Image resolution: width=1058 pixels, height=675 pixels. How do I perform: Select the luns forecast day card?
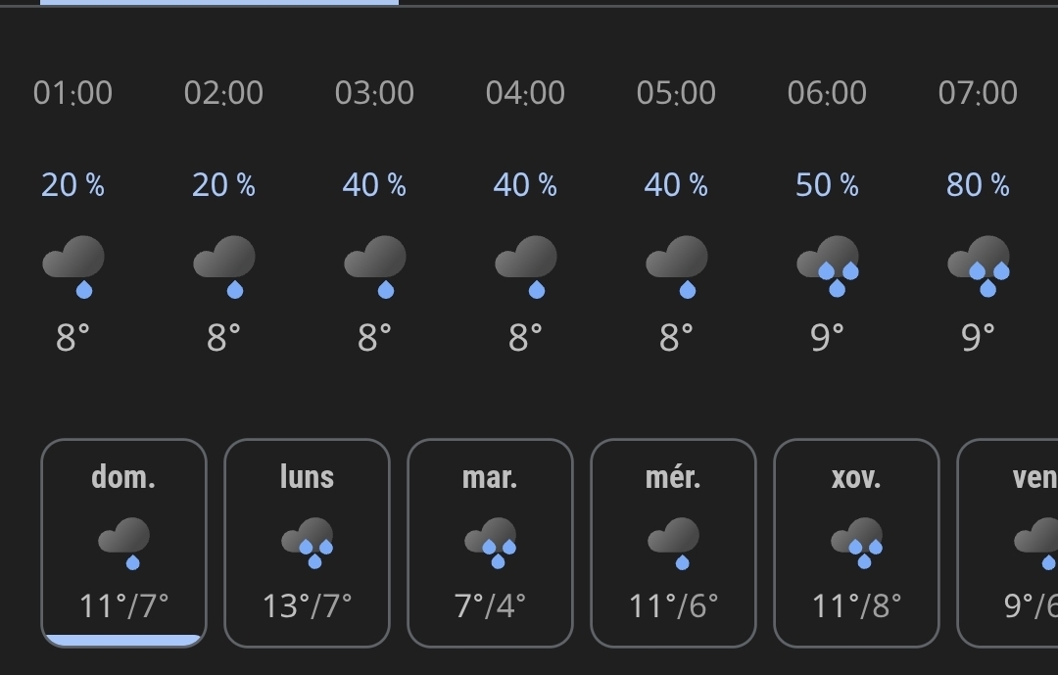[307, 543]
